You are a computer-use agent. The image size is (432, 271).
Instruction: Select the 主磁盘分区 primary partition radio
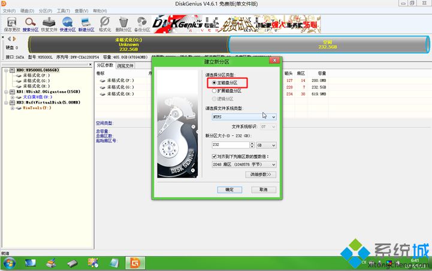(214, 83)
